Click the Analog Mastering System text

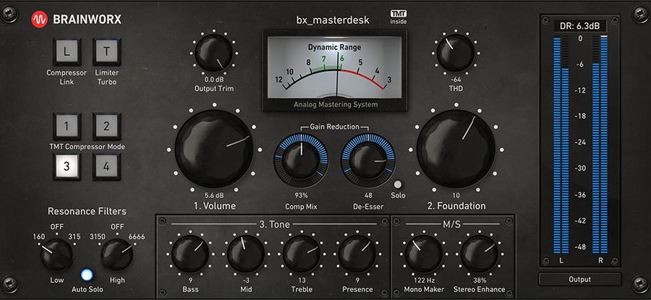[x=336, y=104]
